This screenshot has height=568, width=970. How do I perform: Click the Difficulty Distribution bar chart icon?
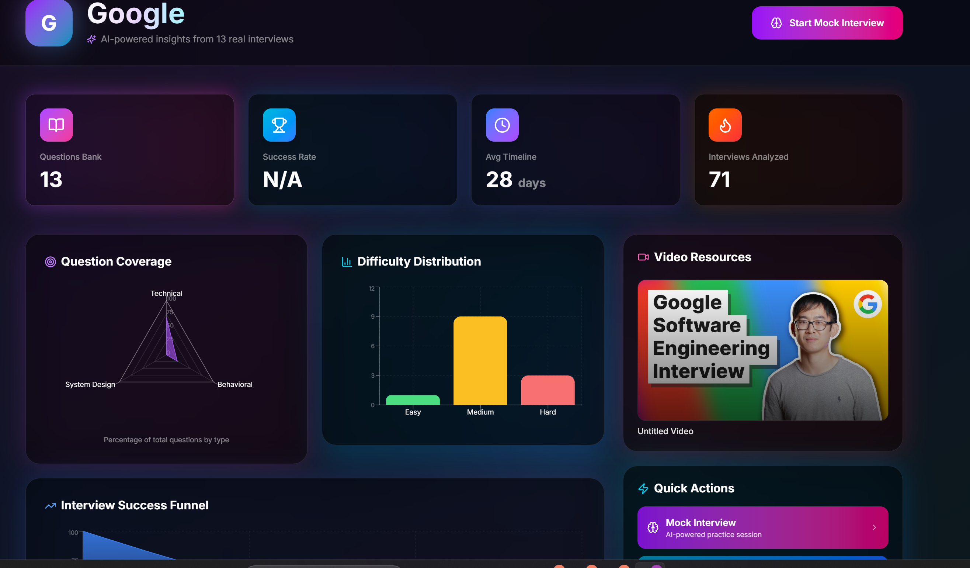point(347,262)
